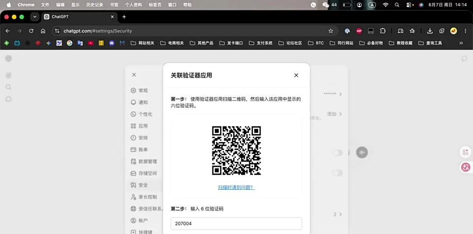Open 存储空间 settings section
473x234 pixels.
[x=144, y=173]
